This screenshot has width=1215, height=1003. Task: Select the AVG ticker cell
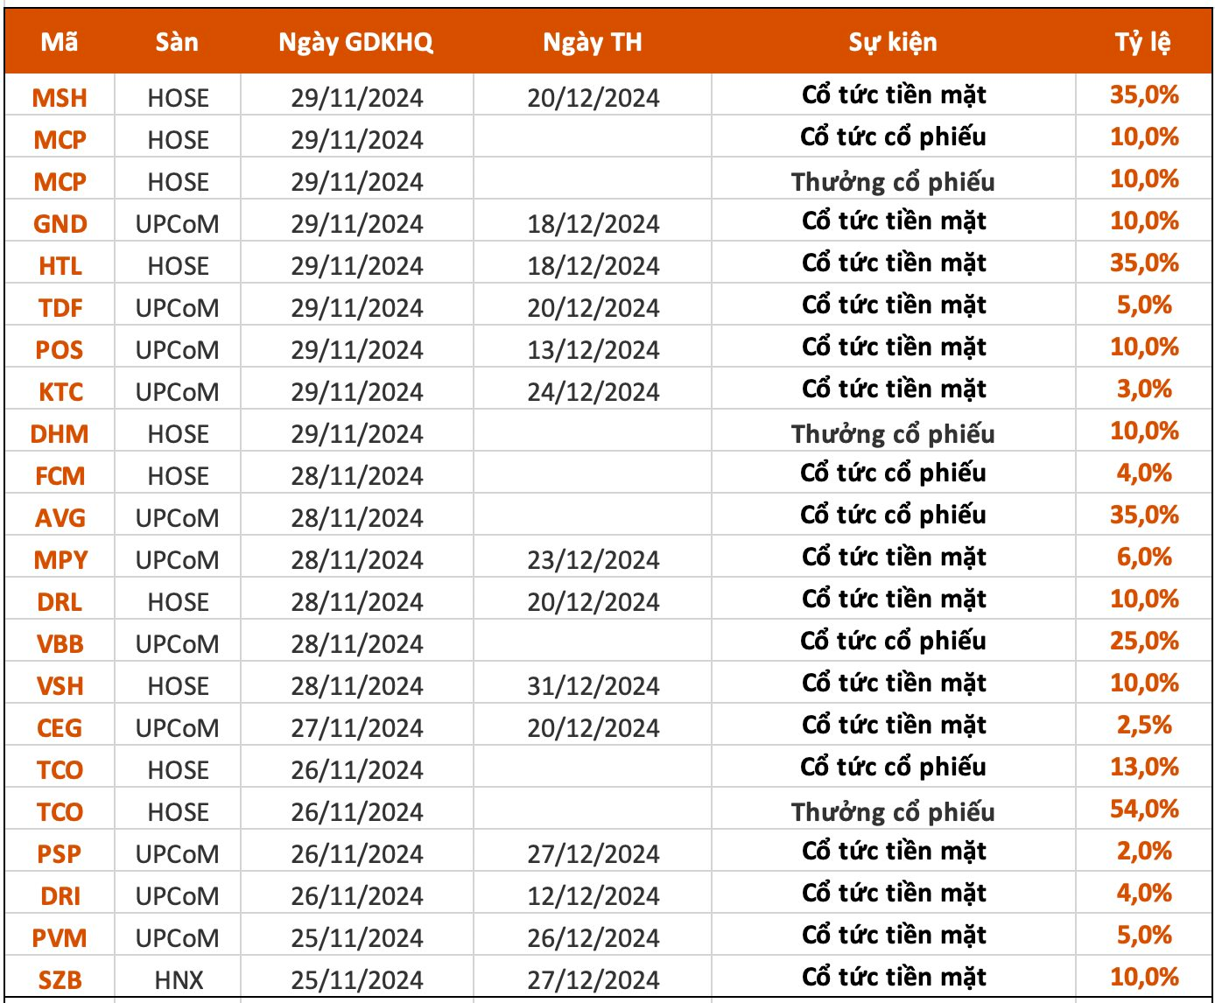(60, 518)
